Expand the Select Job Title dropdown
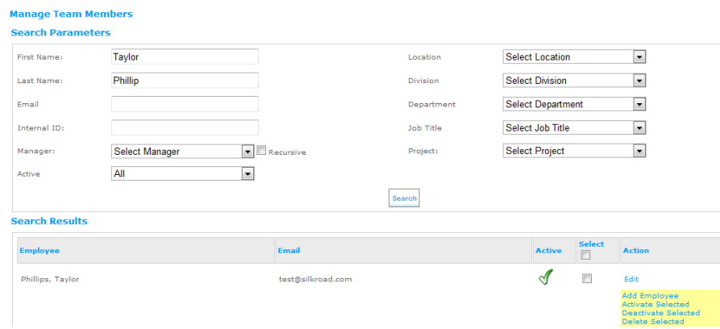Viewport: 720px width, 329px height. [574, 127]
